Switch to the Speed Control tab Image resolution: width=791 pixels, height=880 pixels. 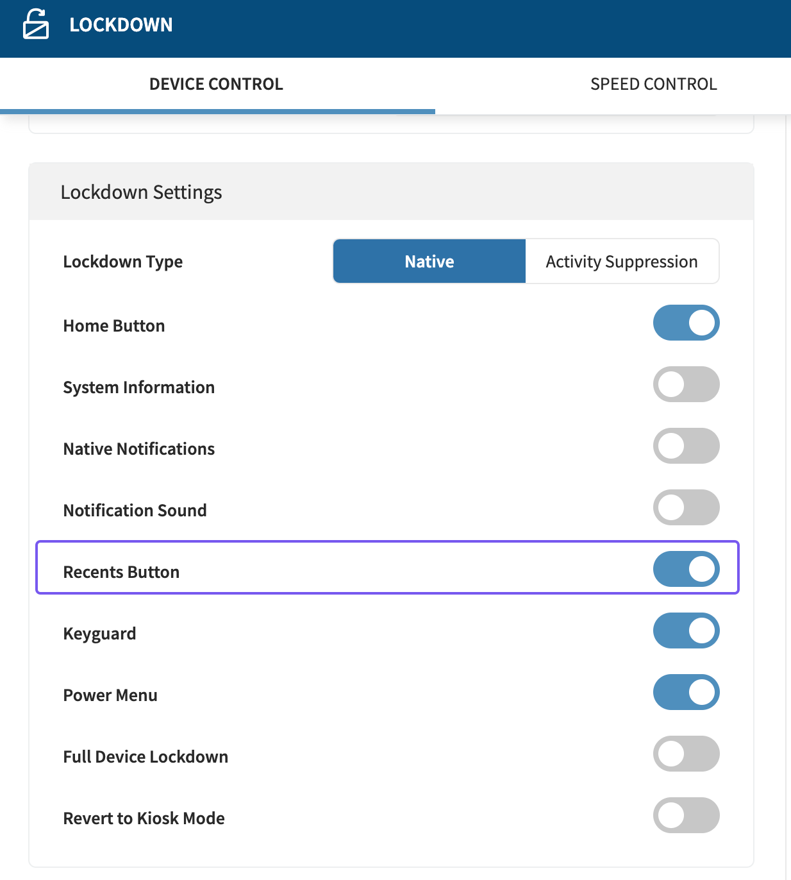(x=653, y=84)
